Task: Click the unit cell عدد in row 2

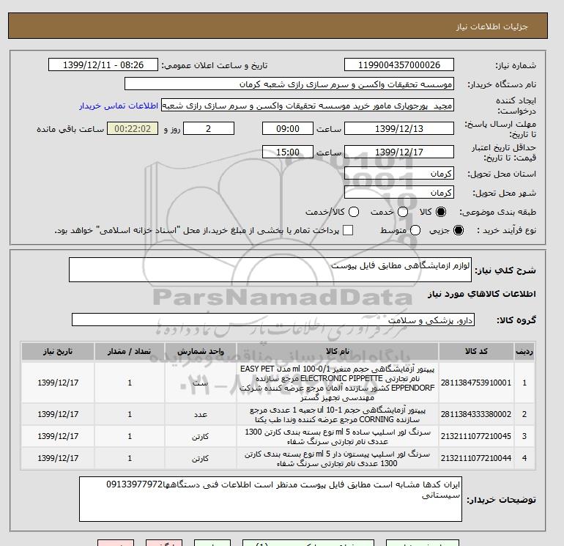Action: coord(201,414)
